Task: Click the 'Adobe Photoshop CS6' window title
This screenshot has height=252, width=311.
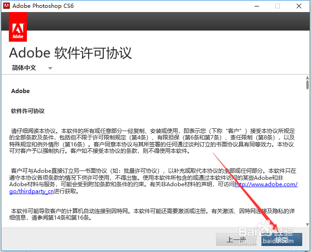Action: (43, 6)
